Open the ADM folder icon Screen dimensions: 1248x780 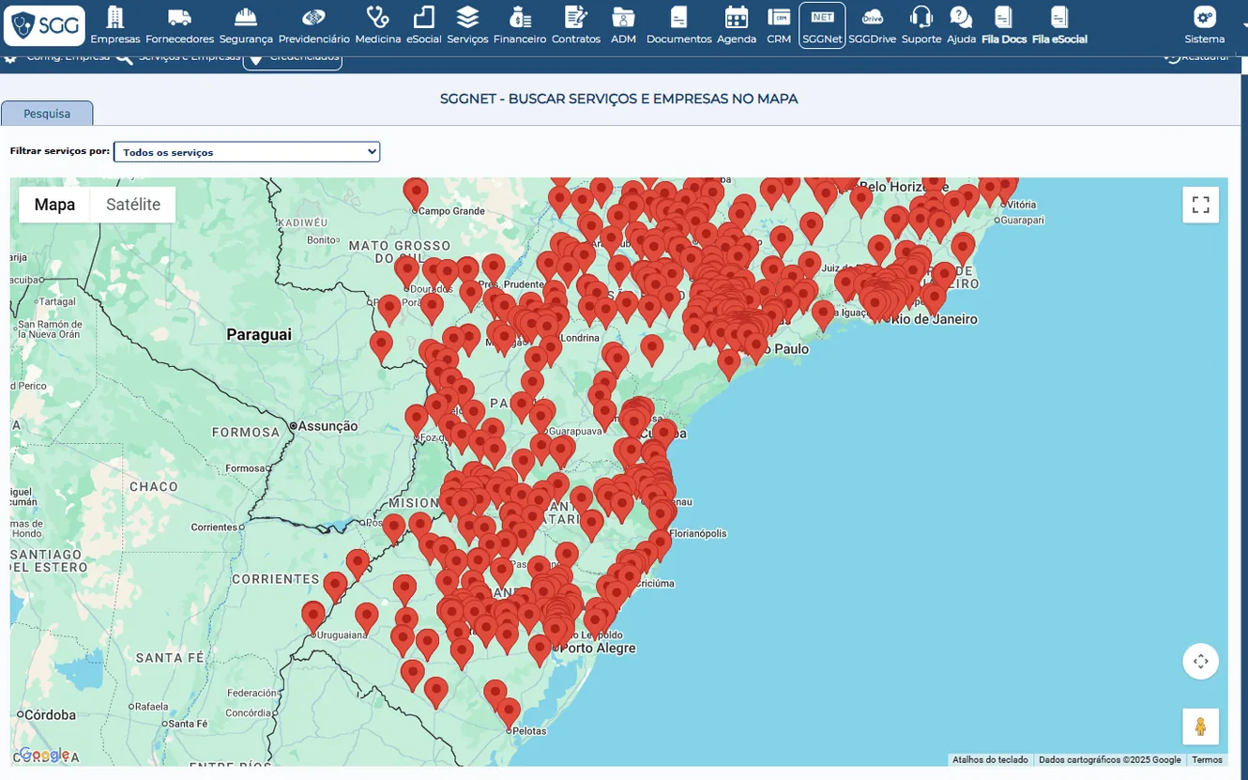(x=623, y=18)
